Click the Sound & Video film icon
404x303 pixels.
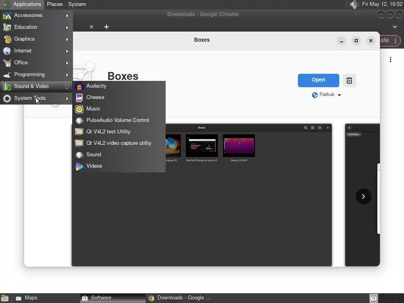pyautogui.click(x=7, y=86)
